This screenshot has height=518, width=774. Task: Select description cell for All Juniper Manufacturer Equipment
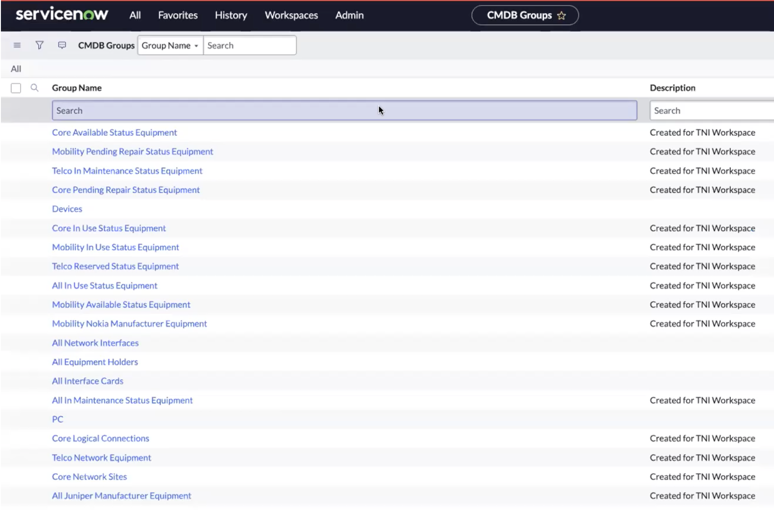(x=702, y=496)
